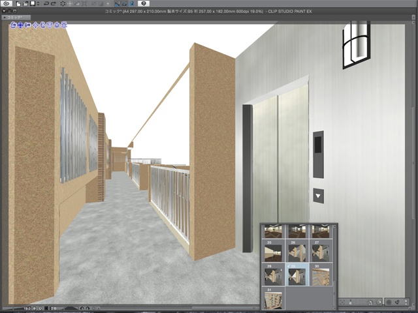The height and width of the screenshot is (313, 418).
Task: Choose camera preset thumbnail 30
Action: coord(321,275)
